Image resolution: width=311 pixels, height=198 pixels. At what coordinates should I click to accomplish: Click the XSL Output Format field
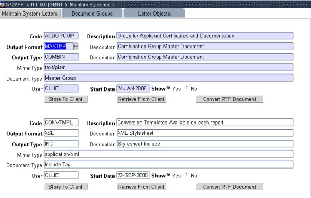click(x=61, y=133)
